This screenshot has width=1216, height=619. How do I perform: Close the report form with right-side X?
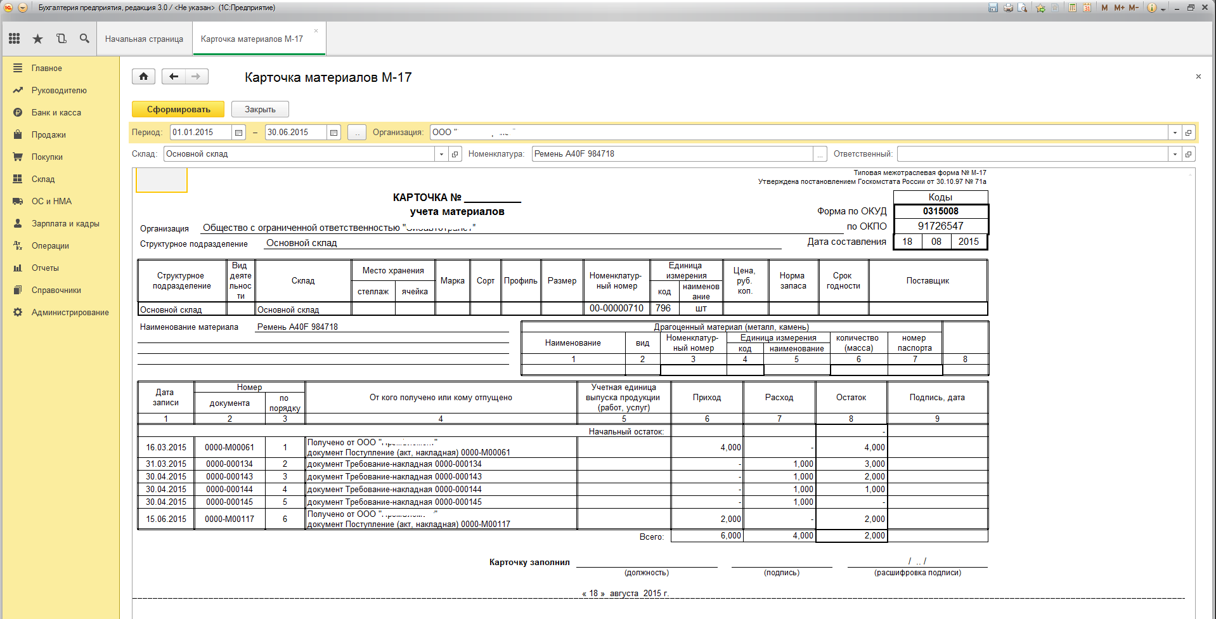coord(1198,77)
